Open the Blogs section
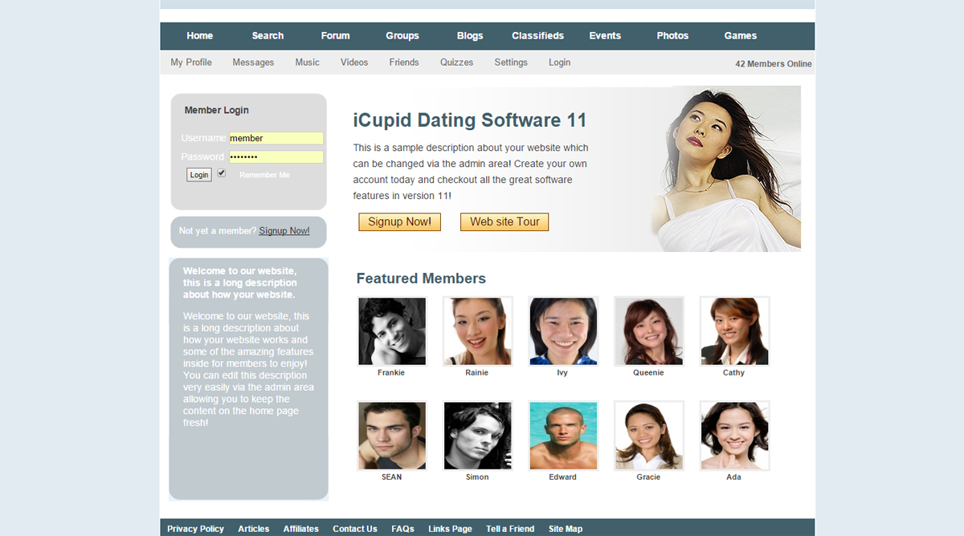This screenshot has height=536, width=964. tap(470, 36)
